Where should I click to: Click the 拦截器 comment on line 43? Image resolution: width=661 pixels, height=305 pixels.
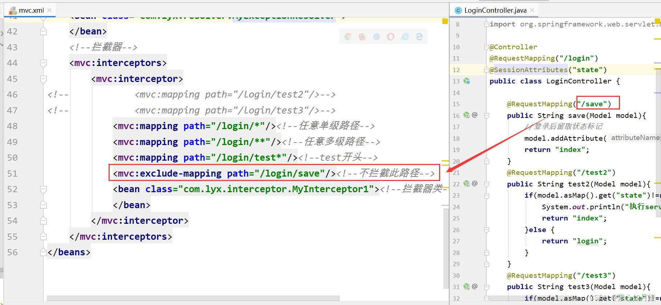103,47
